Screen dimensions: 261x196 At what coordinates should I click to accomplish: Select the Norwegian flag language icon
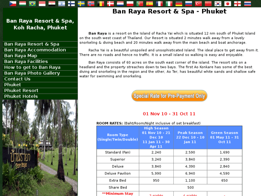(x=91, y=4)
